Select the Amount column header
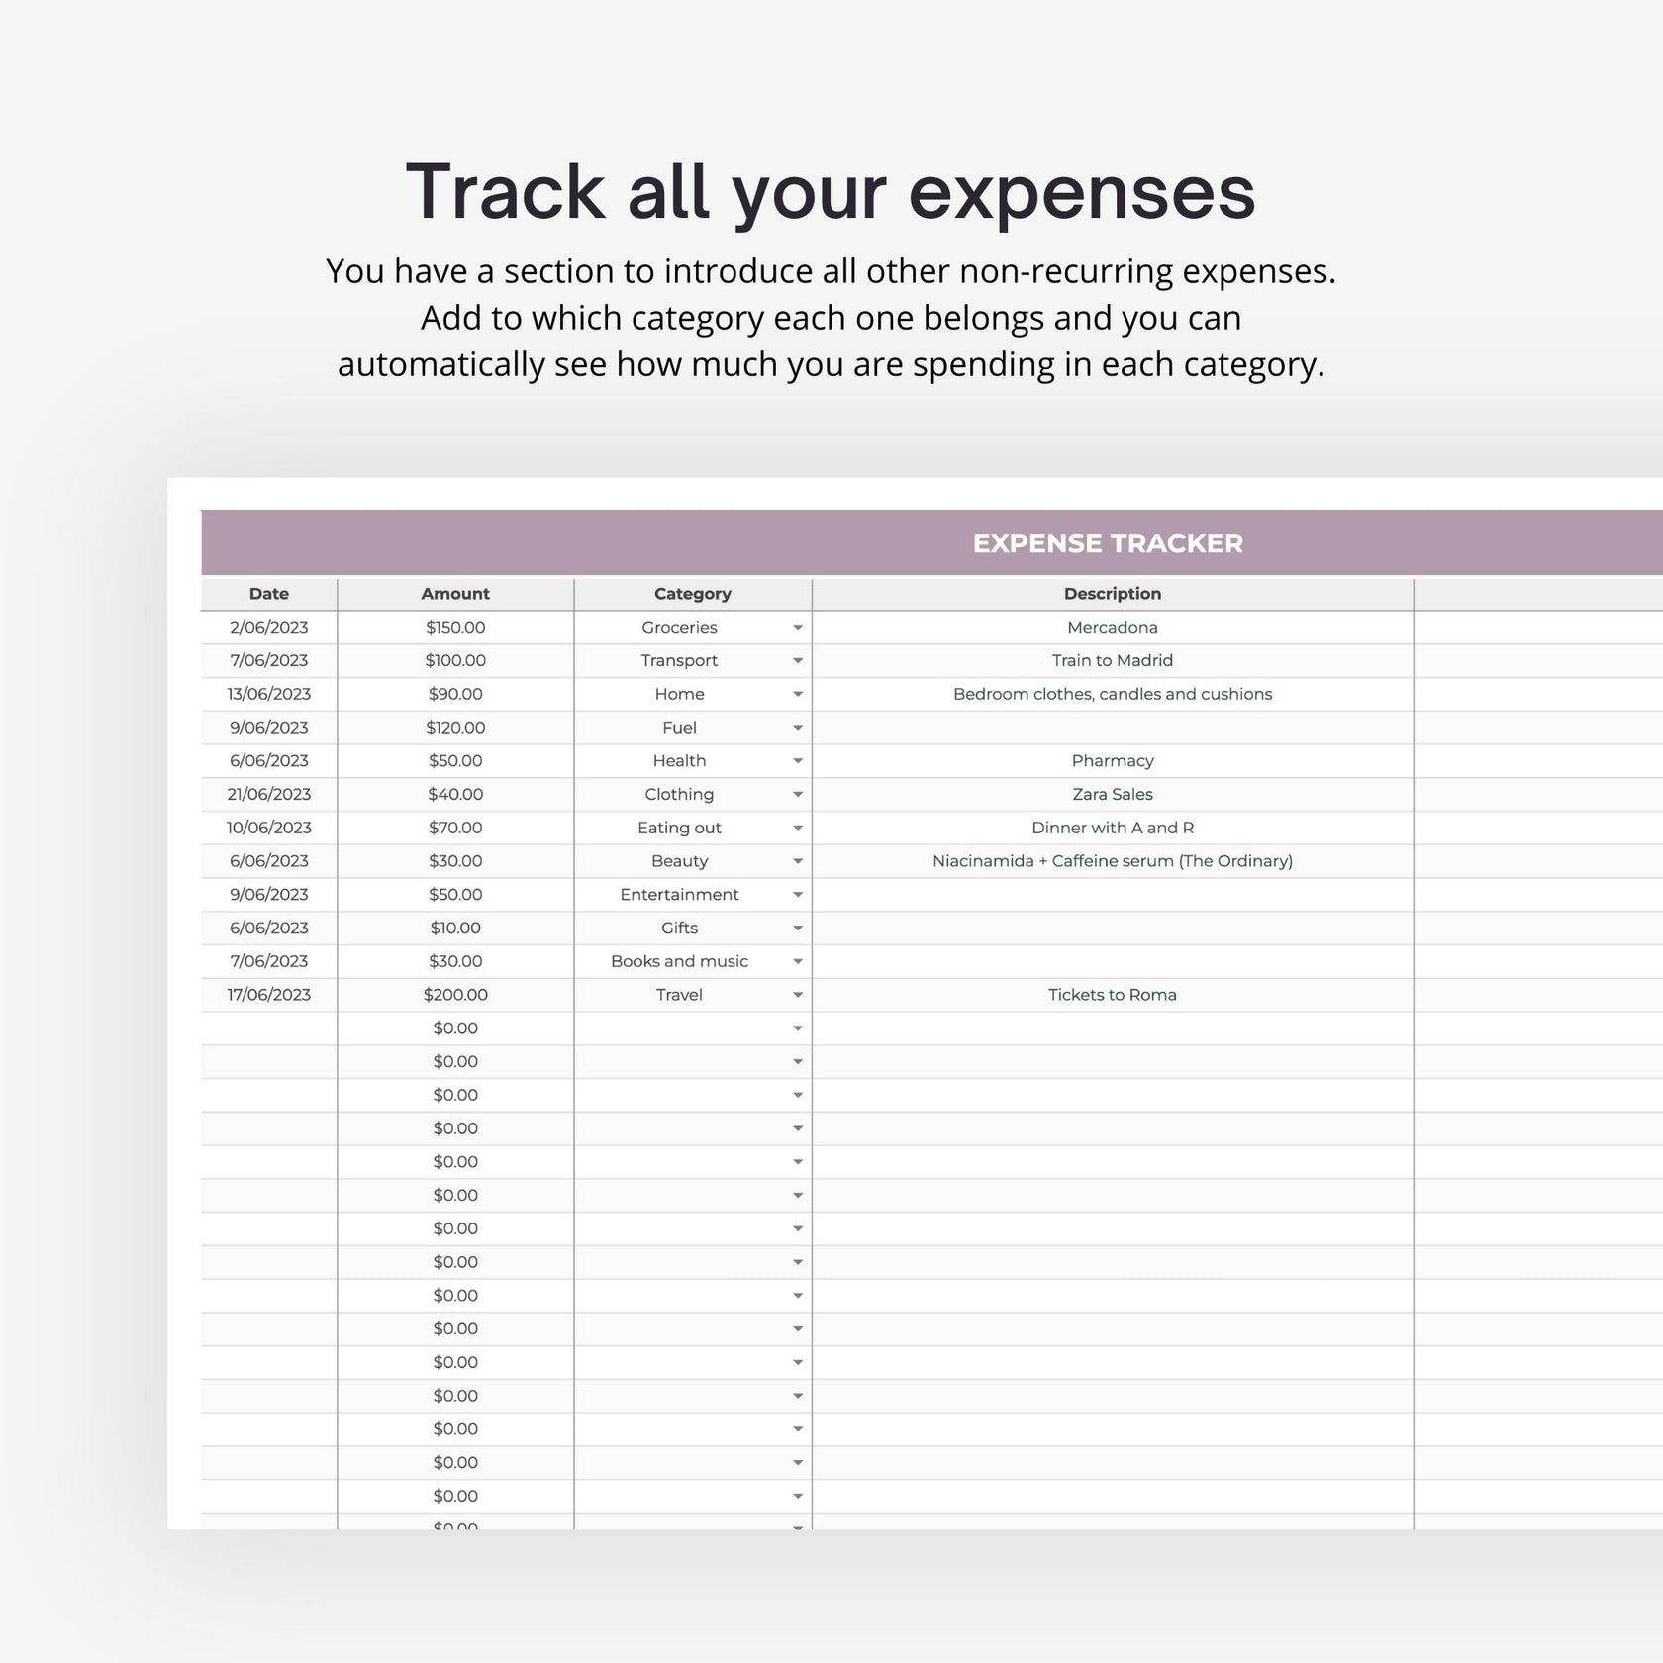This screenshot has width=1663, height=1663. (x=455, y=593)
